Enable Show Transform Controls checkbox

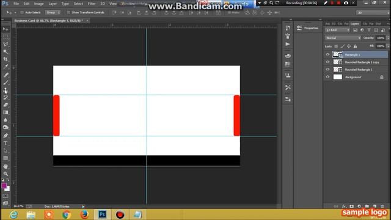click(68, 12)
